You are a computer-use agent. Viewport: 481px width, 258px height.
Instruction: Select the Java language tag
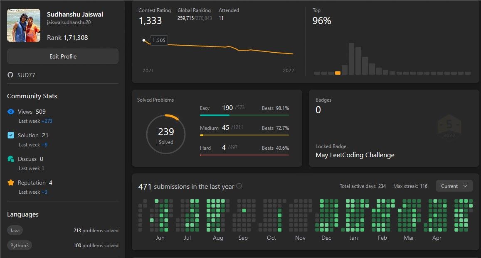tap(15, 231)
